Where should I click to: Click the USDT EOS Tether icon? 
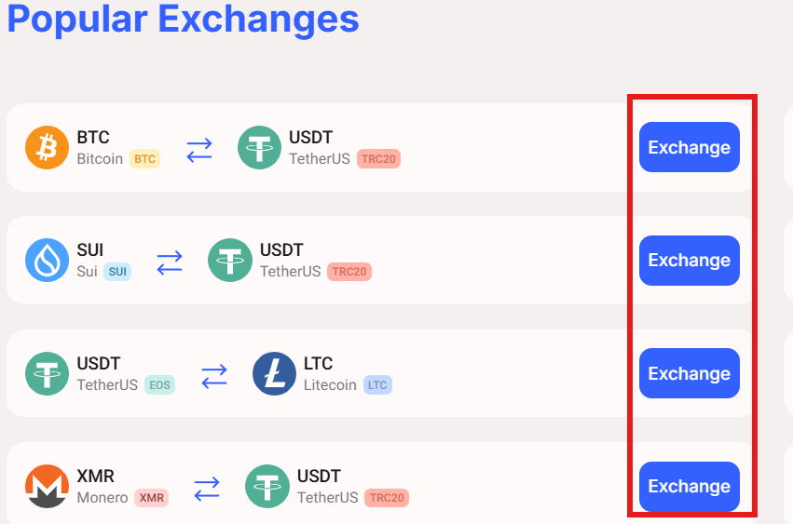(47, 373)
